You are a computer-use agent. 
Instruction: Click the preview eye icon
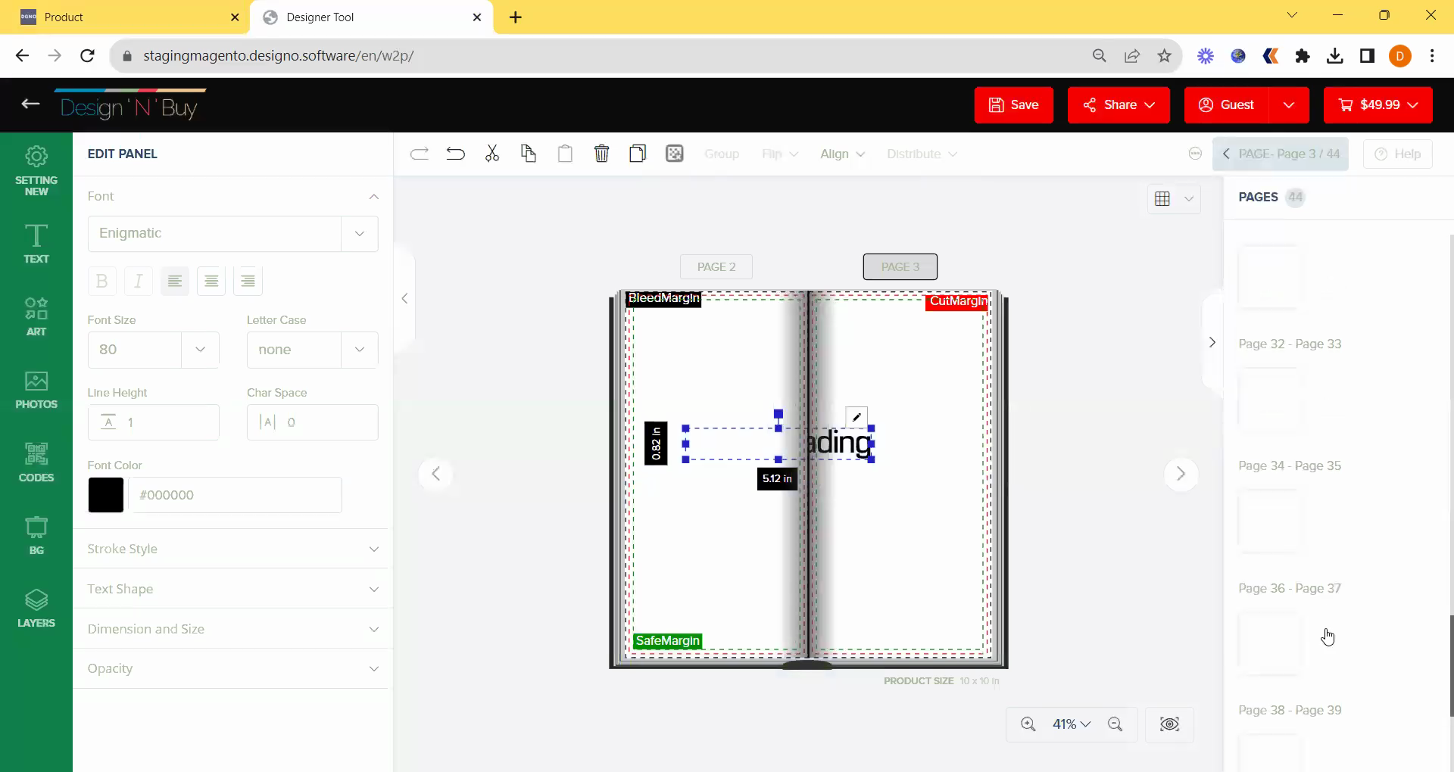point(1169,724)
